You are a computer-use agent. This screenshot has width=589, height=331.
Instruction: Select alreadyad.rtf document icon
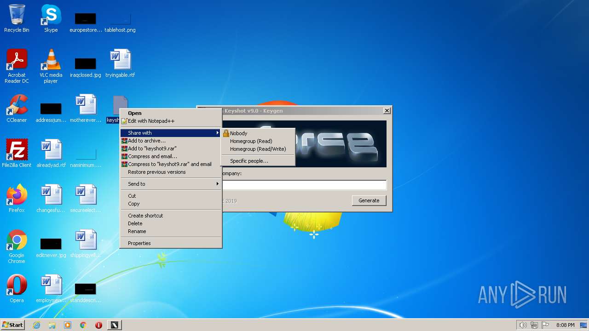coord(51,154)
